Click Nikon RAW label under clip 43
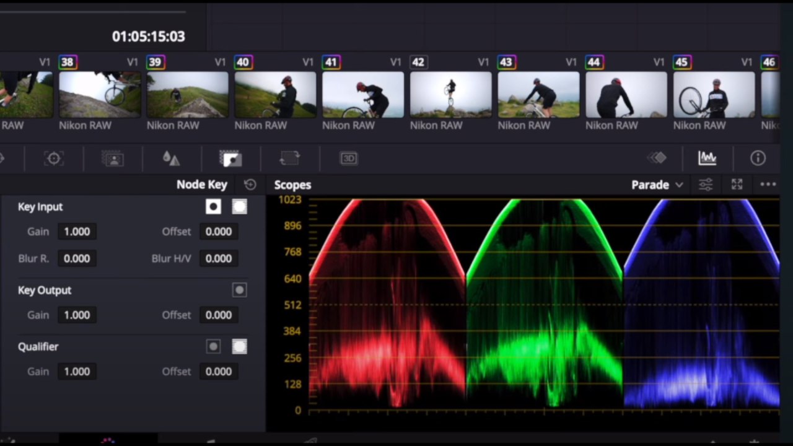Viewport: 793px width, 446px height. click(524, 125)
